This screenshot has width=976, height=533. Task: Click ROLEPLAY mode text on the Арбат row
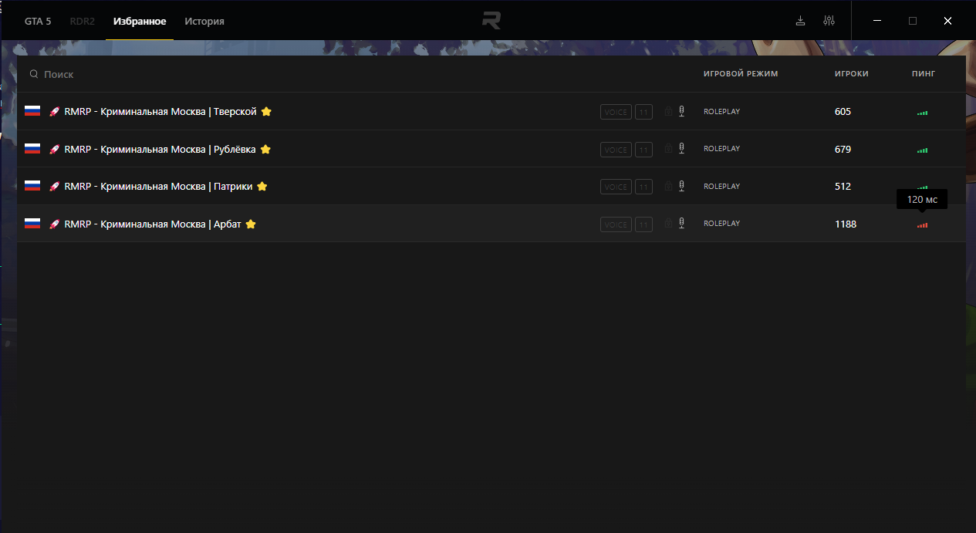pos(721,224)
